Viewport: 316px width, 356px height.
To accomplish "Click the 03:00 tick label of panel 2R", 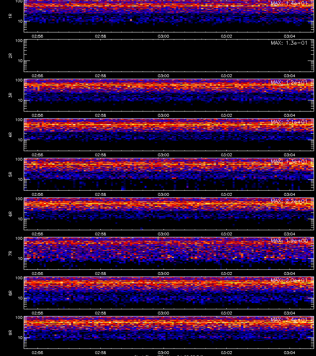I will coord(164,76).
